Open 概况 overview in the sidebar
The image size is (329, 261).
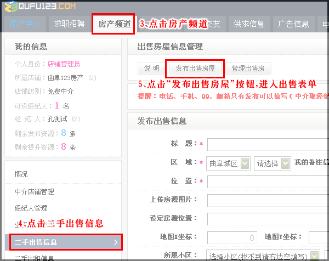pos(21,174)
